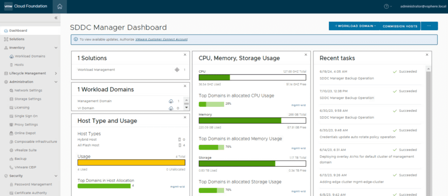This screenshot has width=448, height=196.
Task: Click the Management Domain cloud icon
Action: click(171, 101)
